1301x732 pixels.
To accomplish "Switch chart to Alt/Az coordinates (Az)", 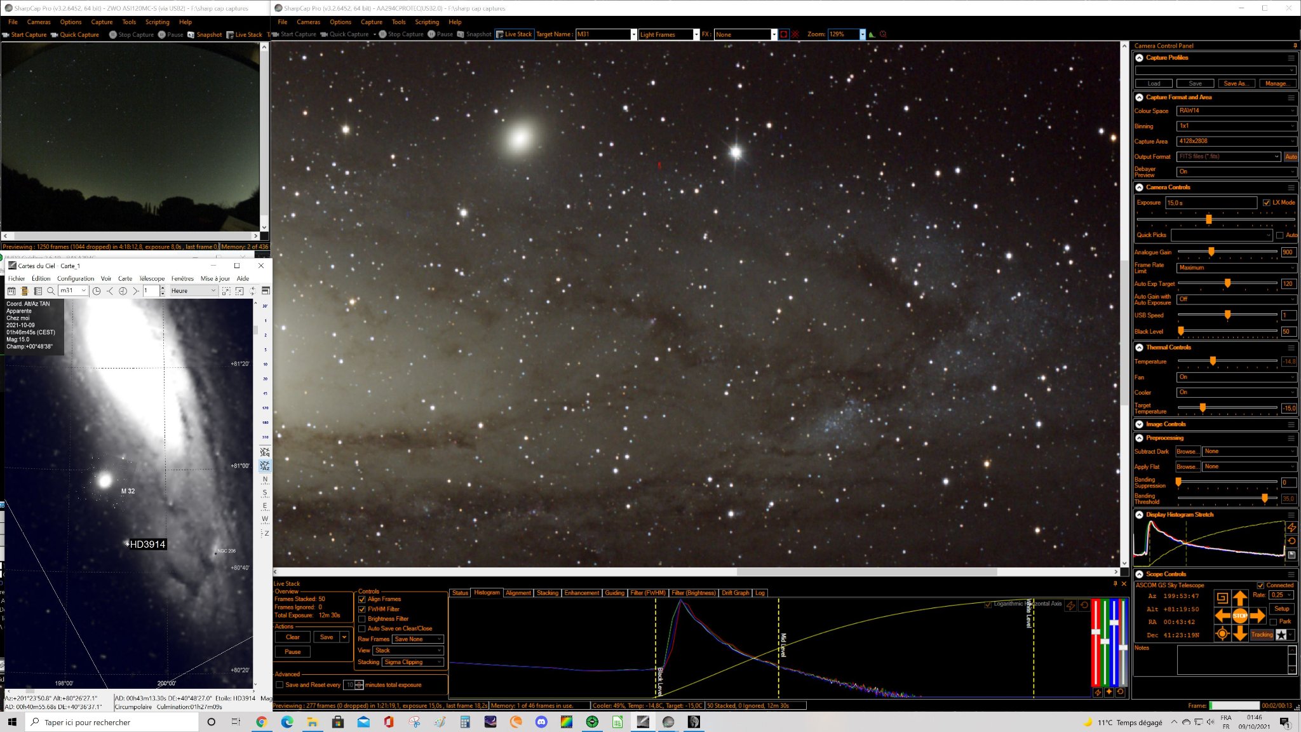I will [265, 466].
